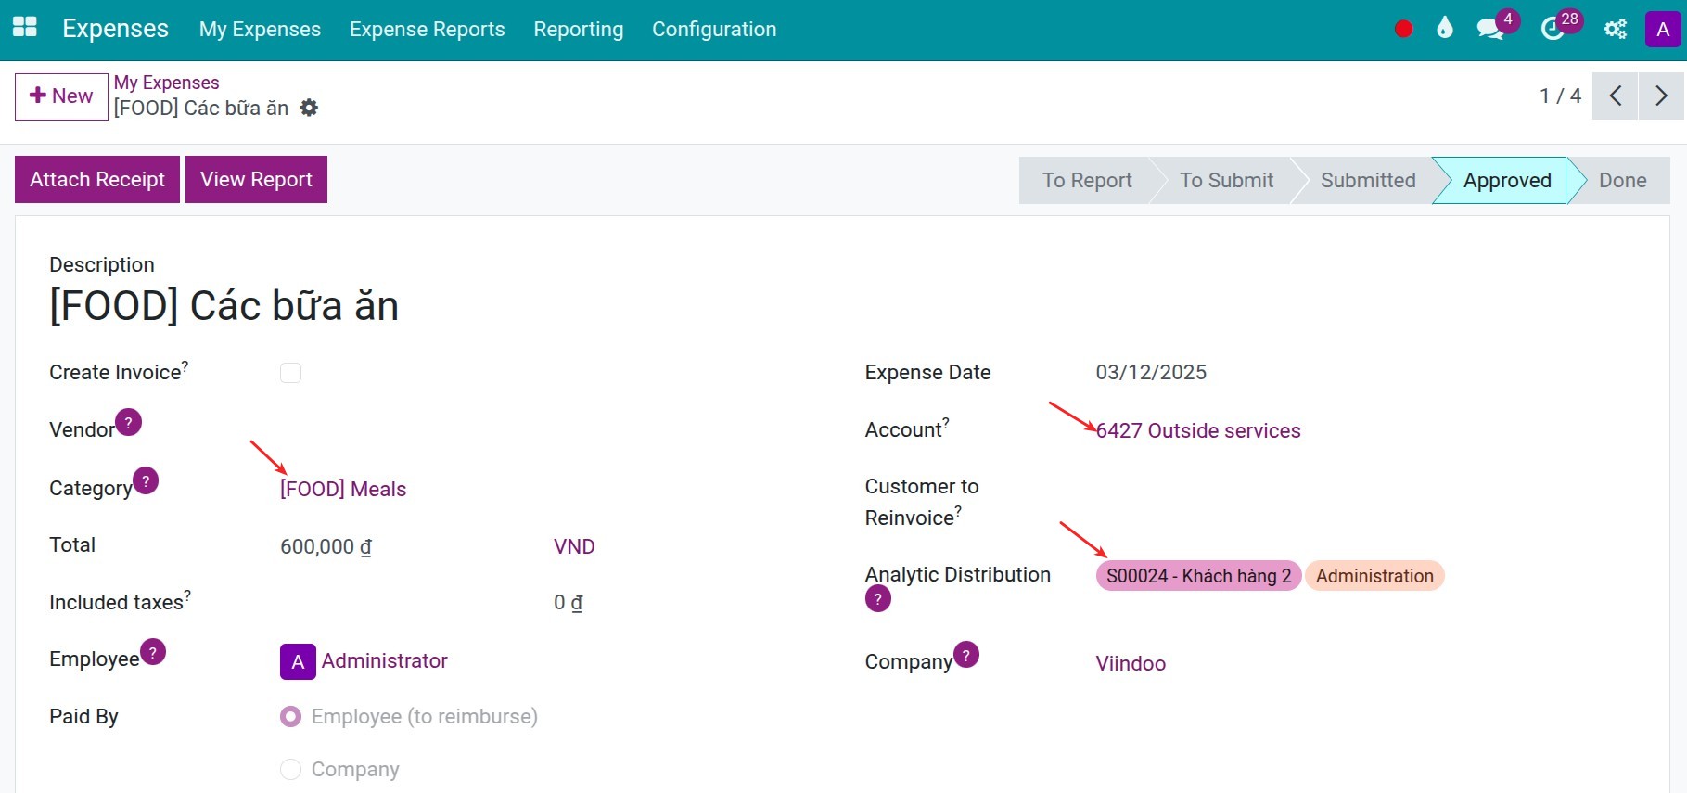This screenshot has width=1687, height=793.
Task: Open the Configuration menu
Action: click(713, 30)
